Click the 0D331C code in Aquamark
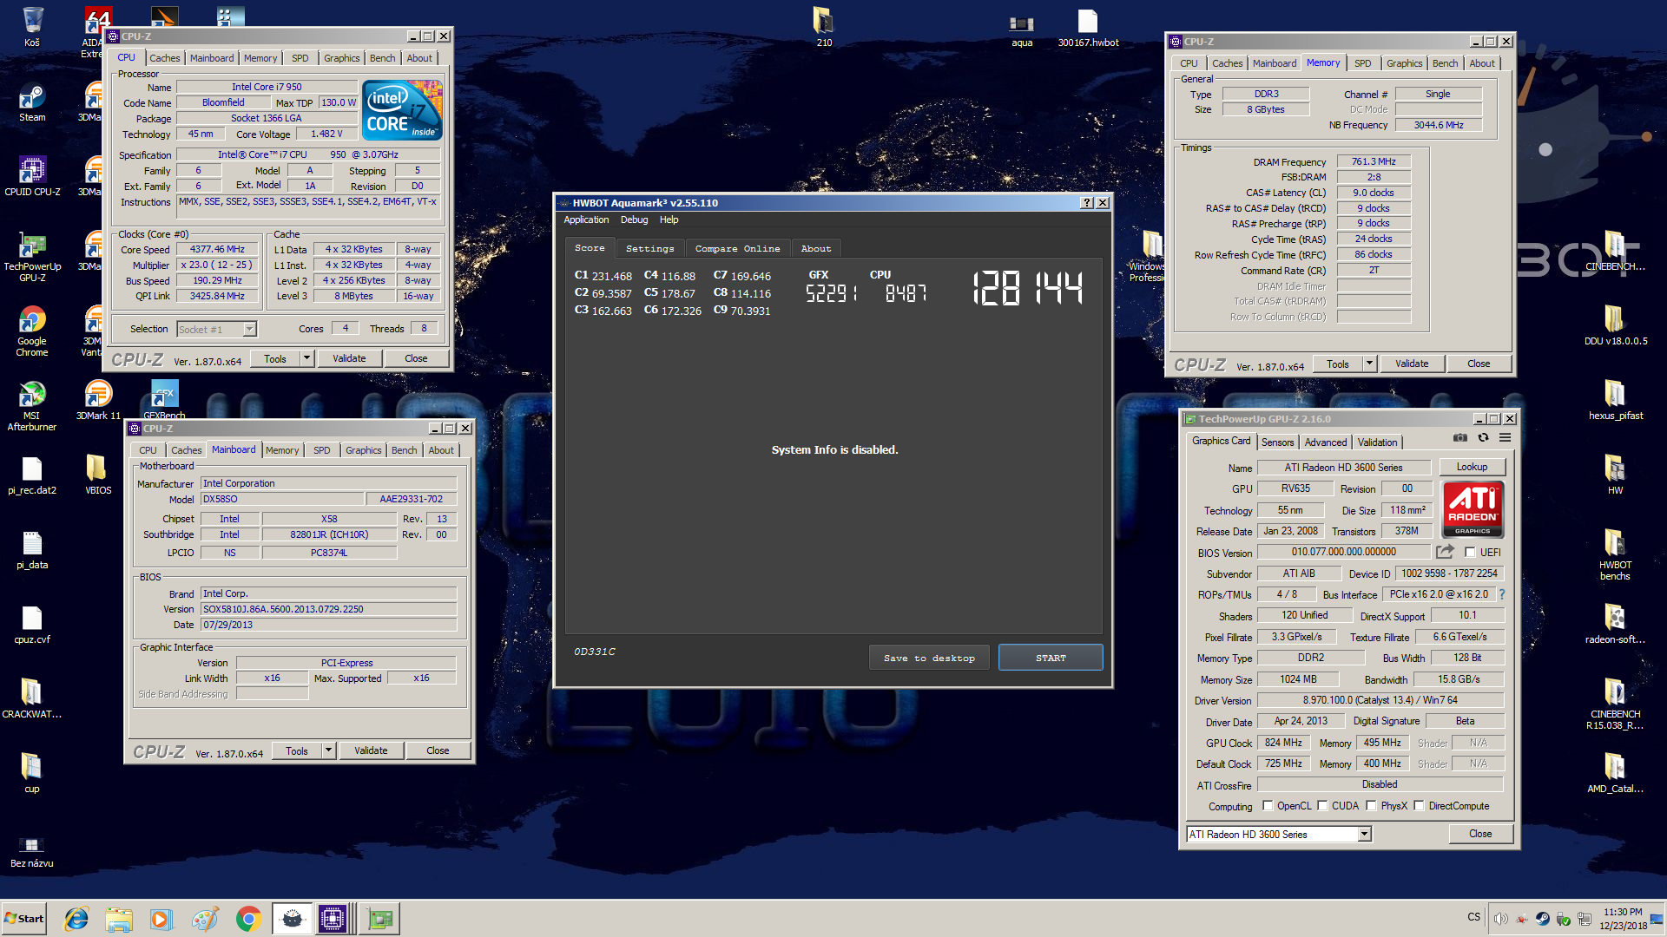 tap(594, 652)
